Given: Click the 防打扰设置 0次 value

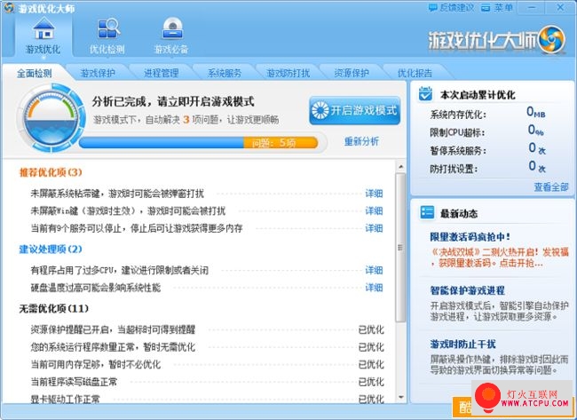Looking at the screenshot, I should (x=537, y=166).
